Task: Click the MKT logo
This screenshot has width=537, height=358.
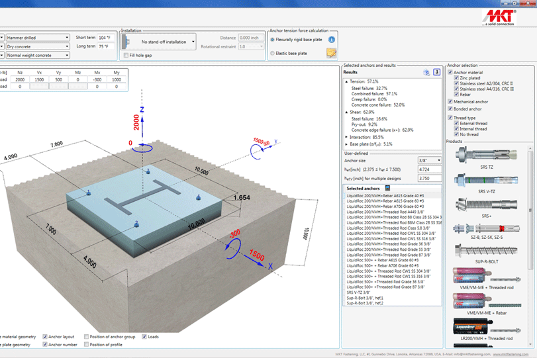Action: pyautogui.click(x=499, y=17)
